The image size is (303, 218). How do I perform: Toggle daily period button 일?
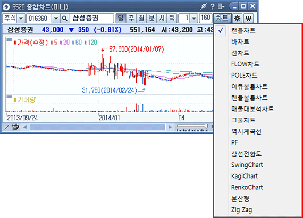pyautogui.click(x=121, y=19)
